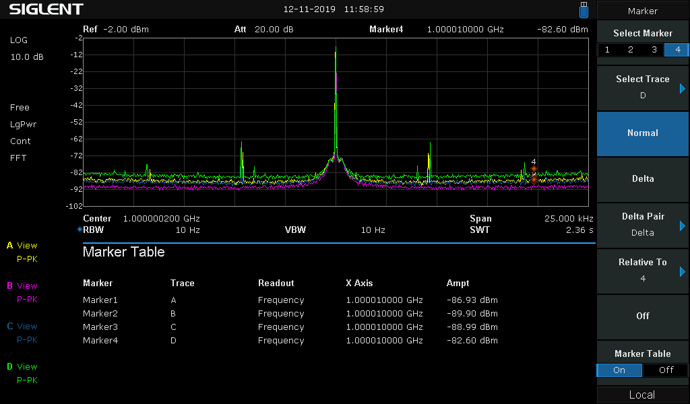Click the -86.93 dBm amplitude cell
Image resolution: width=690 pixels, height=404 pixels.
(x=472, y=300)
